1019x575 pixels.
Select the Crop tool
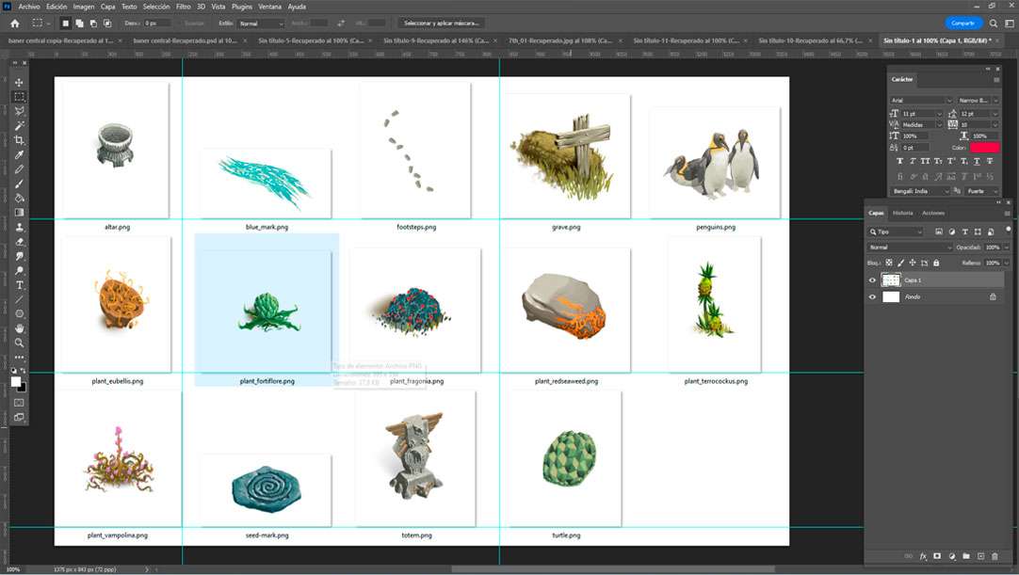coord(19,140)
